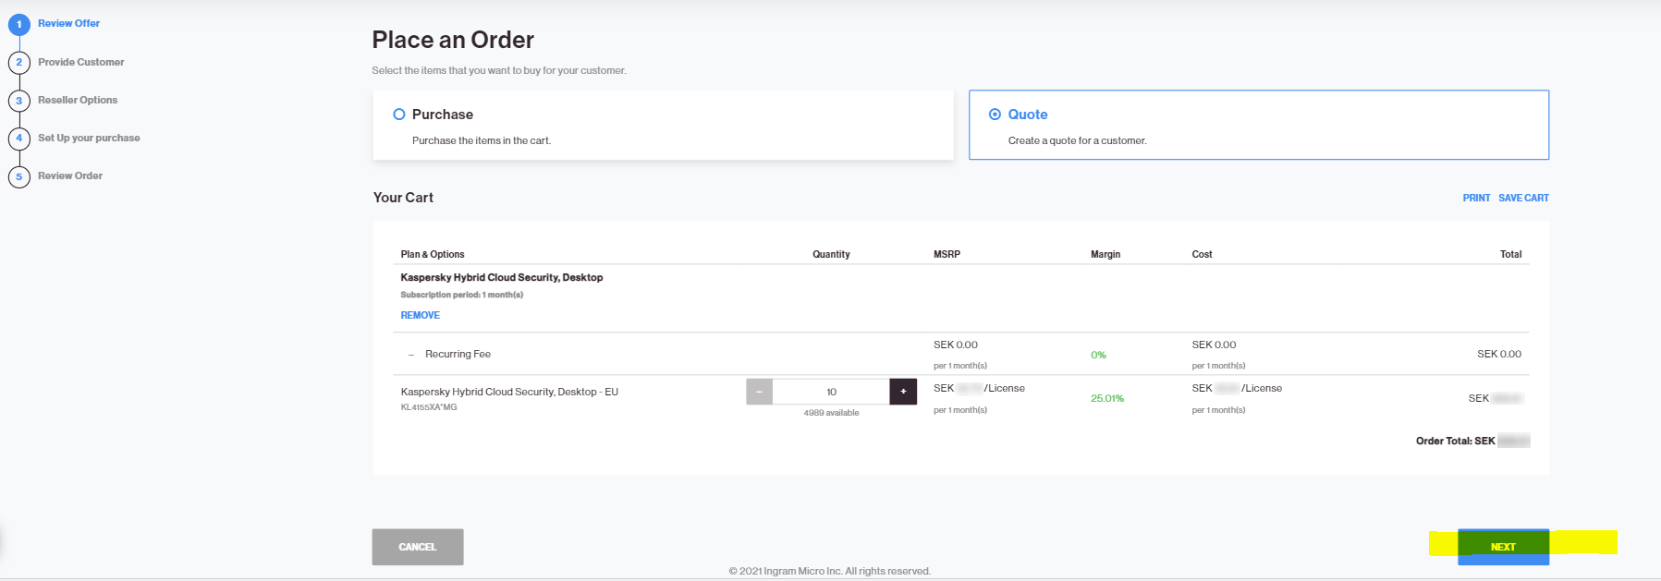Click the Margin column header
The height and width of the screenshot is (581, 1661).
coord(1105,254)
